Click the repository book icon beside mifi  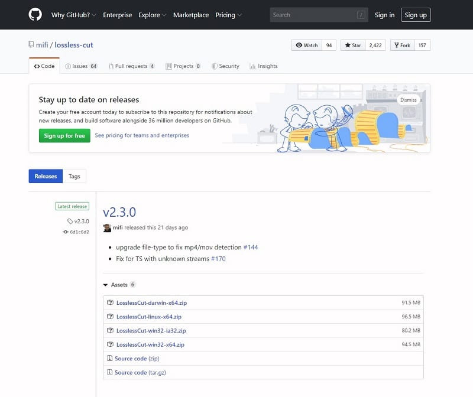point(31,45)
